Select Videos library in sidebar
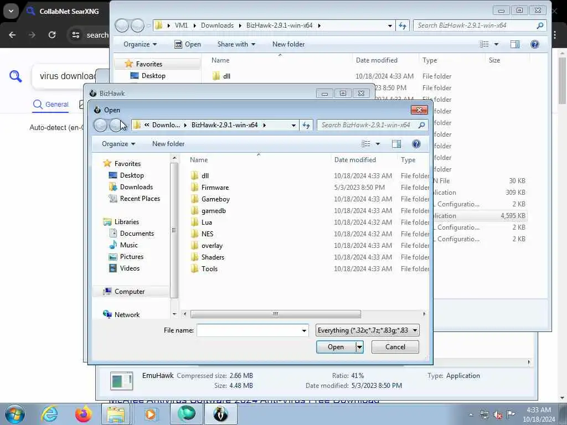This screenshot has height=425, width=567. (130, 268)
